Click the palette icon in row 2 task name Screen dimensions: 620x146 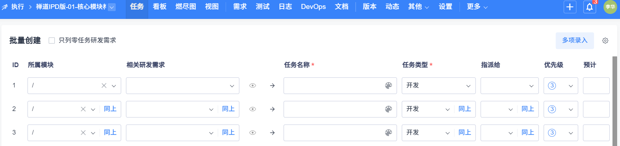tap(388, 109)
